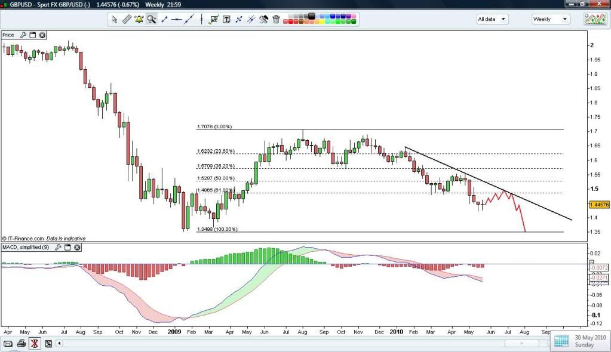
Task: Click the 1.6232 (23.60%) Fibonacci label
Action: tap(216, 151)
